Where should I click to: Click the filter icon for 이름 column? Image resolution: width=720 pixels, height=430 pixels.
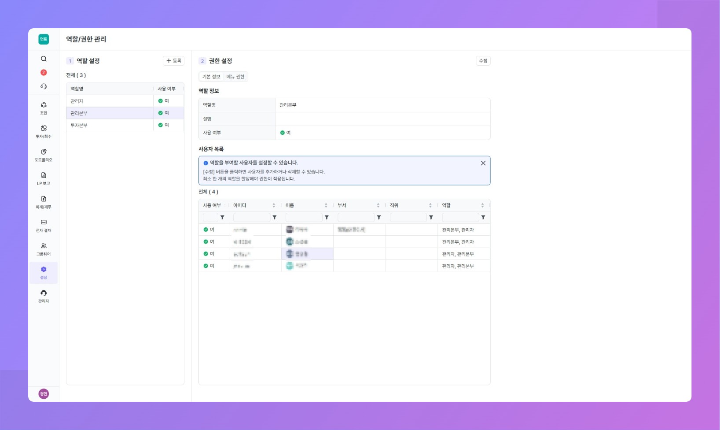tap(327, 217)
